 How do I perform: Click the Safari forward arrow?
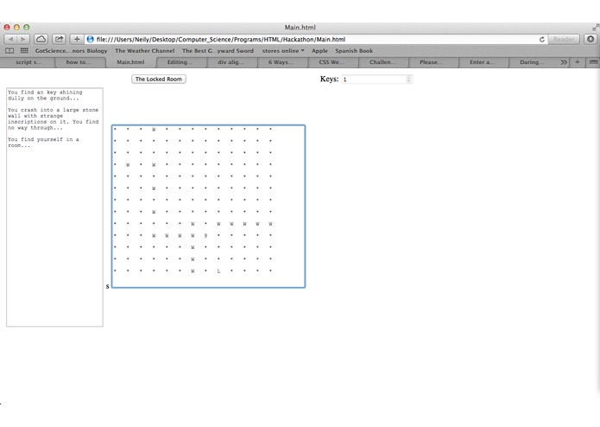pyautogui.click(x=23, y=39)
